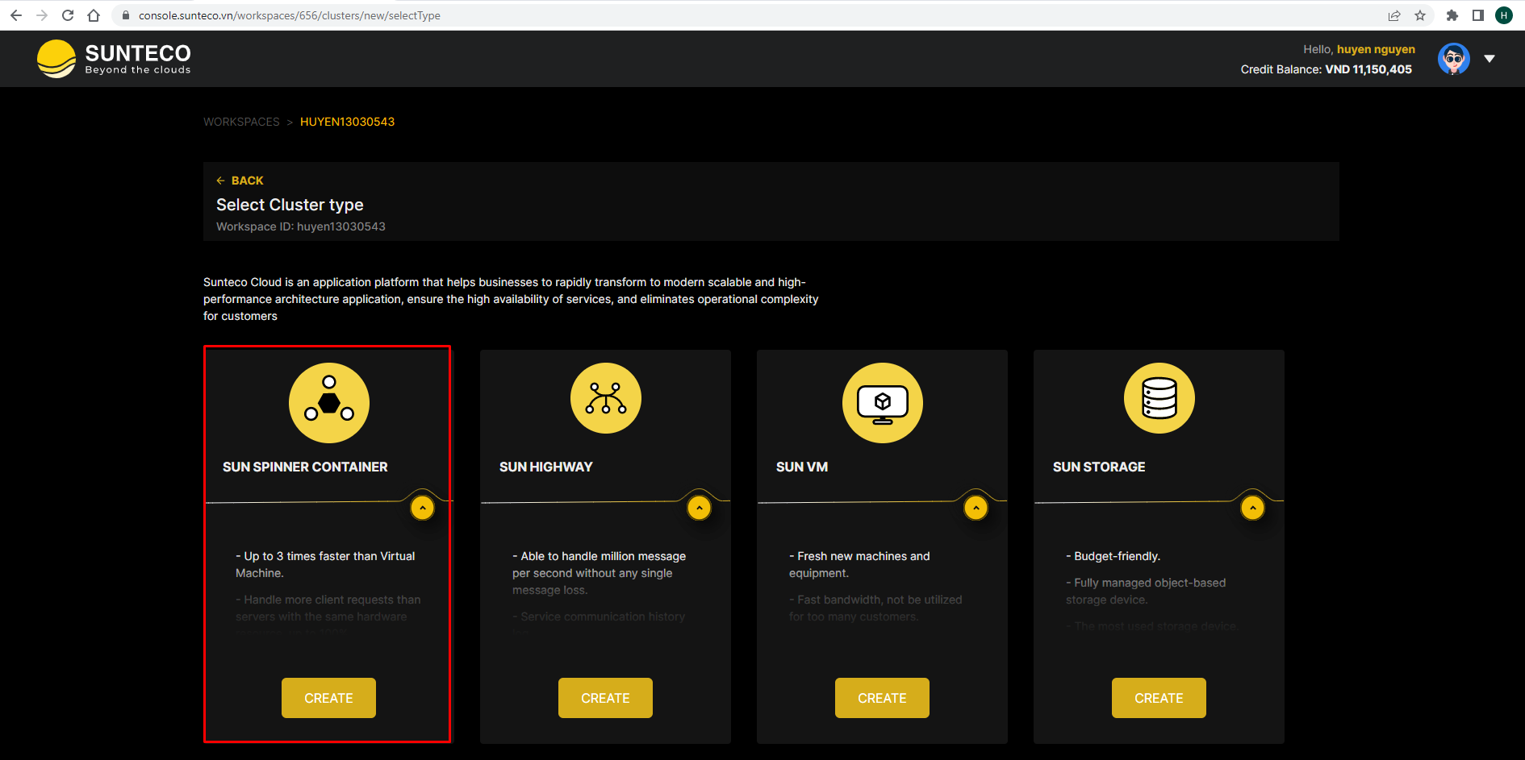Click the Sun Highway network icon
The image size is (1525, 760).
pos(605,398)
